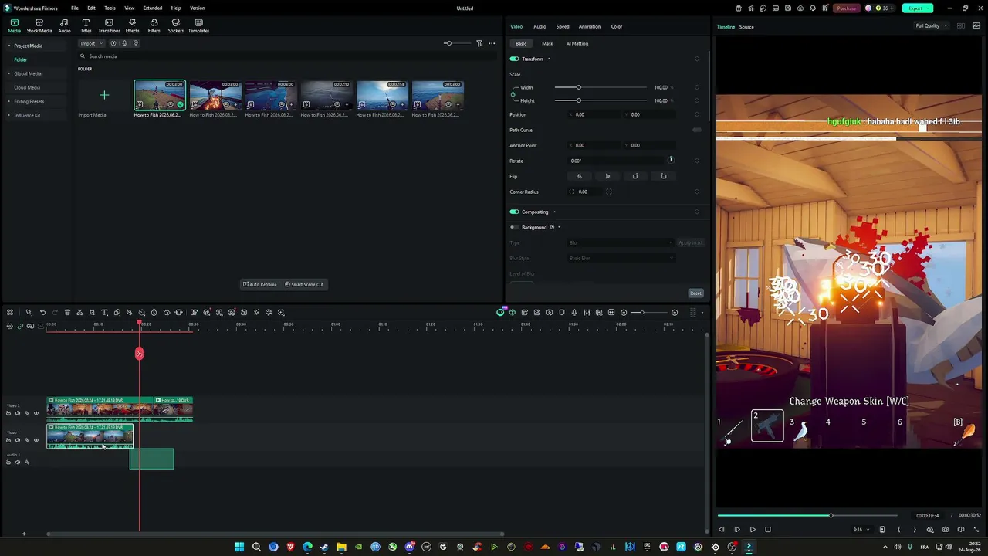
Task: Adjust the Height scale slider
Action: [601, 100]
